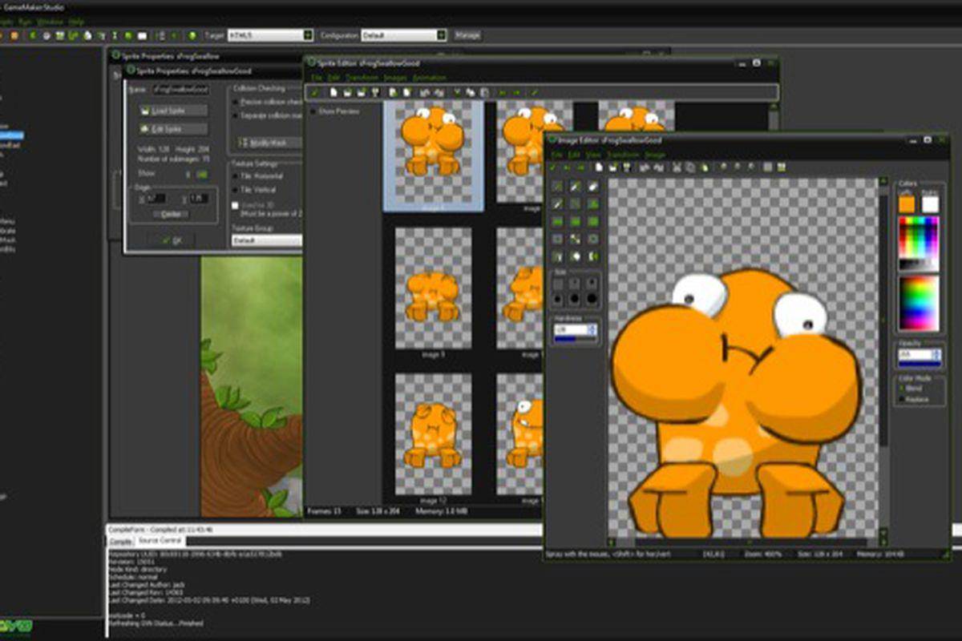The width and height of the screenshot is (962, 641).
Task: Pick a color from rainbow spectrum box
Action: click(919, 303)
